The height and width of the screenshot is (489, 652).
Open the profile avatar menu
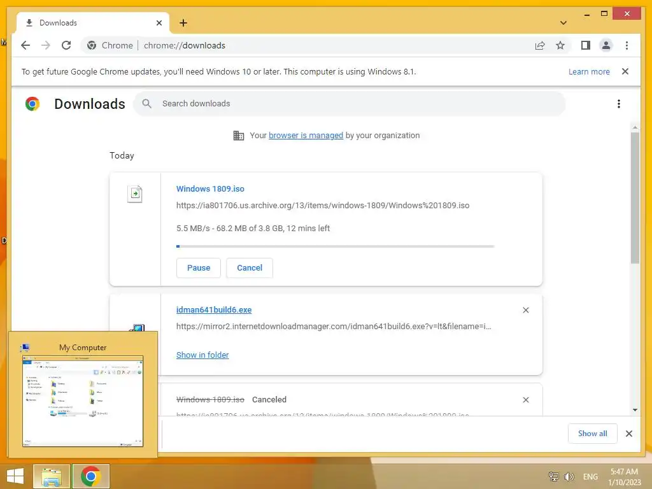pyautogui.click(x=606, y=45)
